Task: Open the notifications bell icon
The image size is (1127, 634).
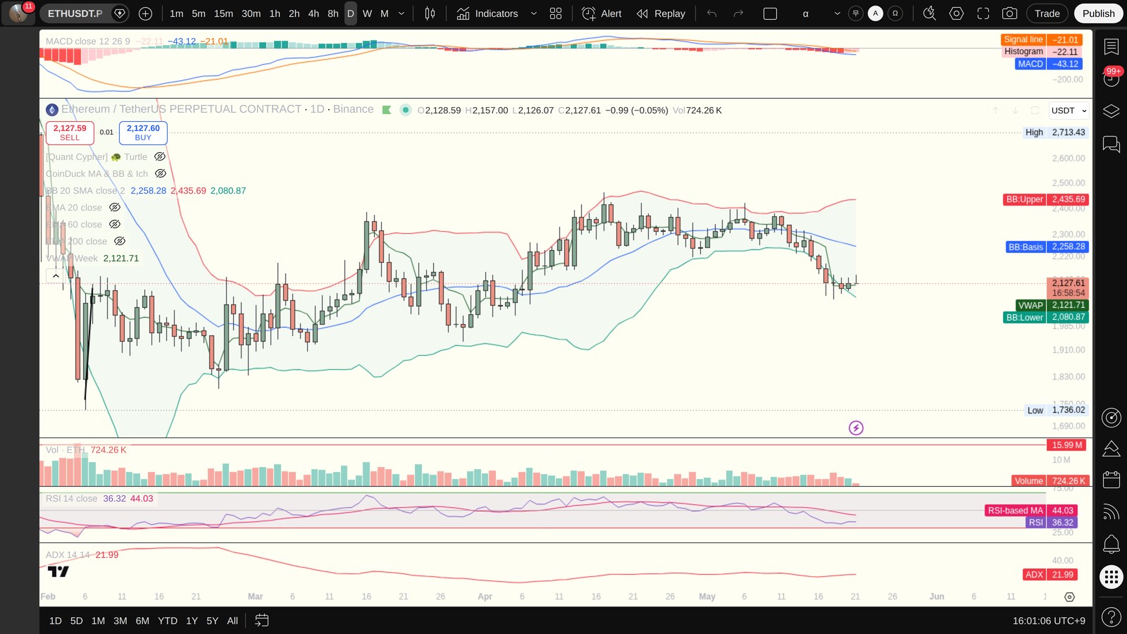Action: coord(1112,544)
